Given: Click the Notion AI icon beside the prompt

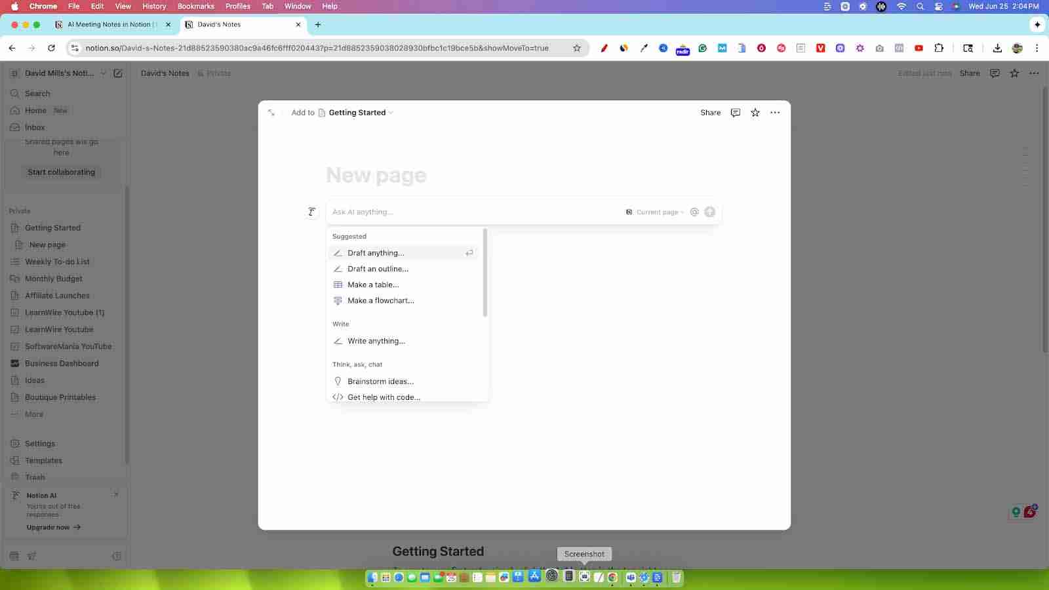Looking at the screenshot, I should pos(311,212).
